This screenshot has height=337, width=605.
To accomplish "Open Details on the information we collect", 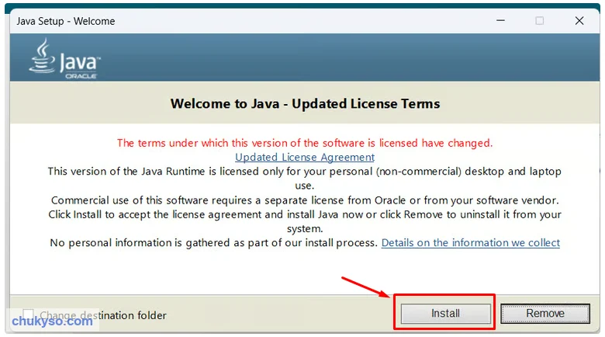I will [x=470, y=243].
